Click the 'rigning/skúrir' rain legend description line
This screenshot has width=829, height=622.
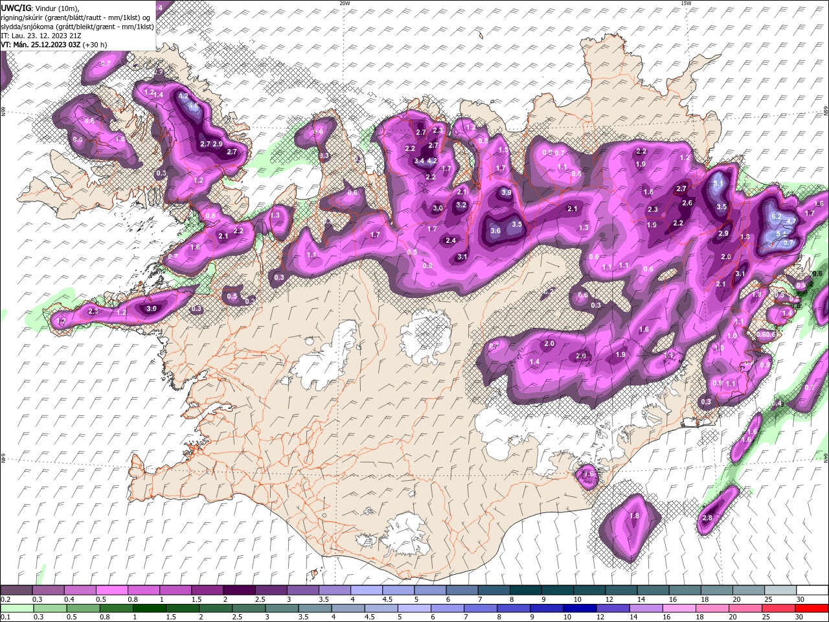(x=76, y=17)
